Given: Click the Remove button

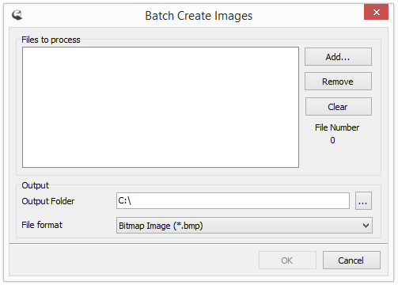Looking at the screenshot, I should 338,82.
